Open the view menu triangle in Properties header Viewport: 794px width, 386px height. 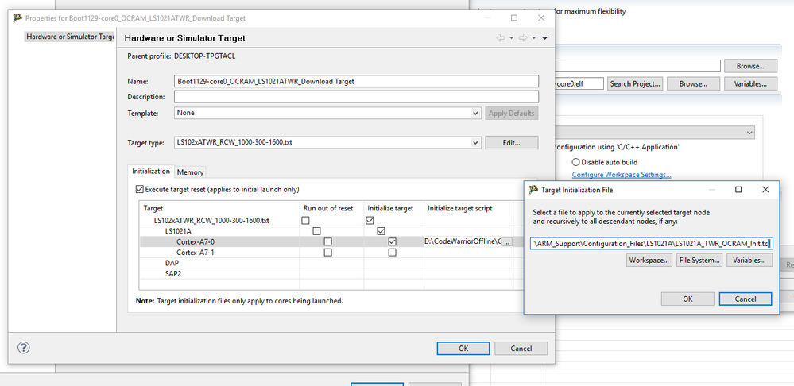[545, 38]
